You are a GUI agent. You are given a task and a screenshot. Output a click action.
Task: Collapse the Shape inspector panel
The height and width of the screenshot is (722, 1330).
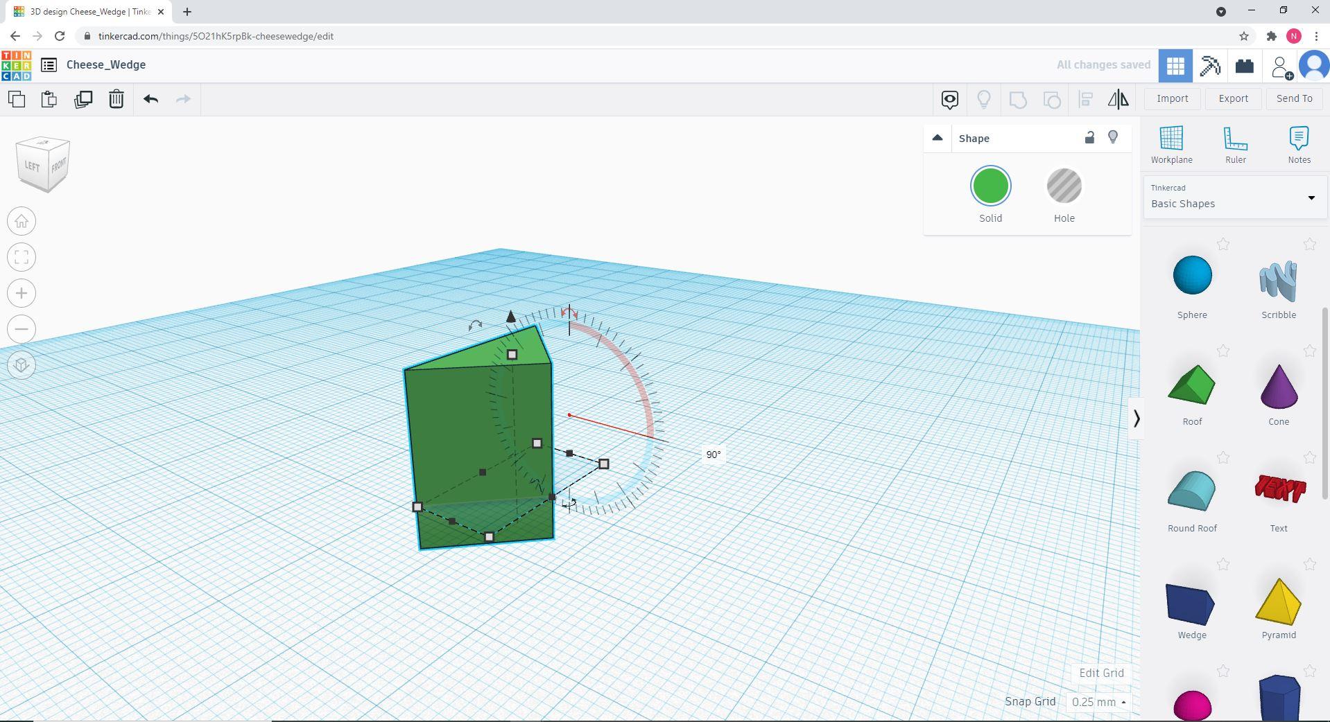(x=938, y=138)
